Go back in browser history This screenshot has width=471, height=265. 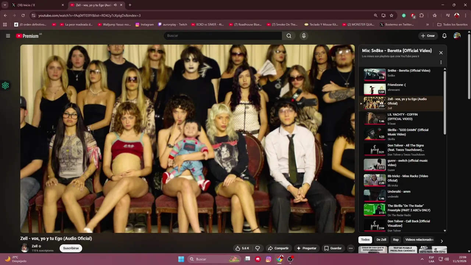pos(5,15)
